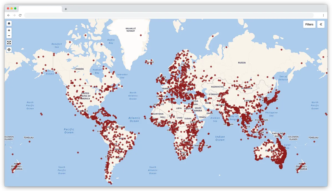Click the LIBYA country label
The width and height of the screenshot is (332, 191).
[179, 108]
